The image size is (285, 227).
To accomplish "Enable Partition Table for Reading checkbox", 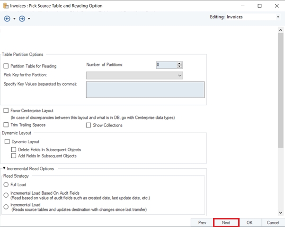I will (x=6, y=66).
